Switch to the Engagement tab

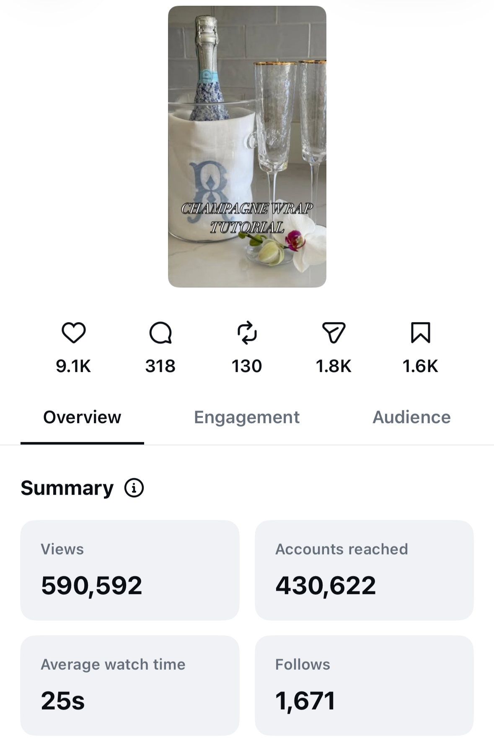(x=247, y=417)
